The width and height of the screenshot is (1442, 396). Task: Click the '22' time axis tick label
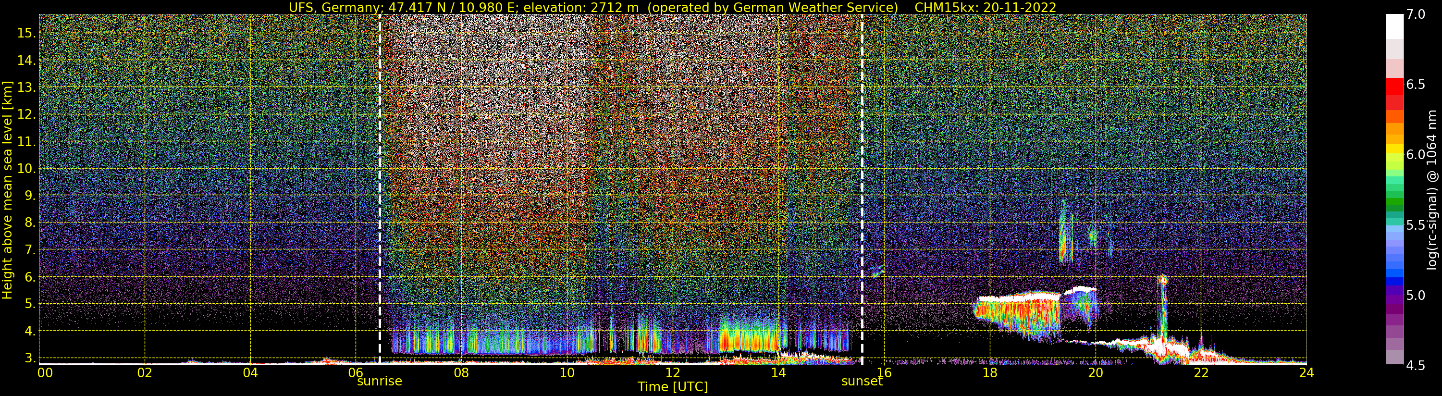pos(1201,372)
